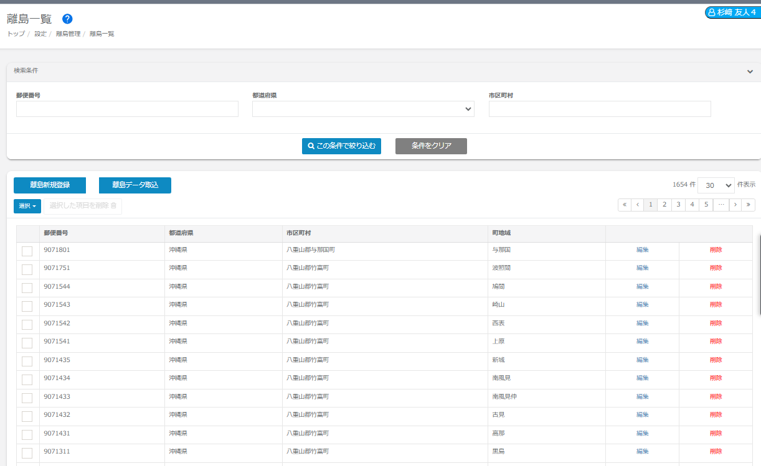This screenshot has height=466, width=761.
Task: Open user profile 杉崎 友人4 badge
Action: point(732,12)
